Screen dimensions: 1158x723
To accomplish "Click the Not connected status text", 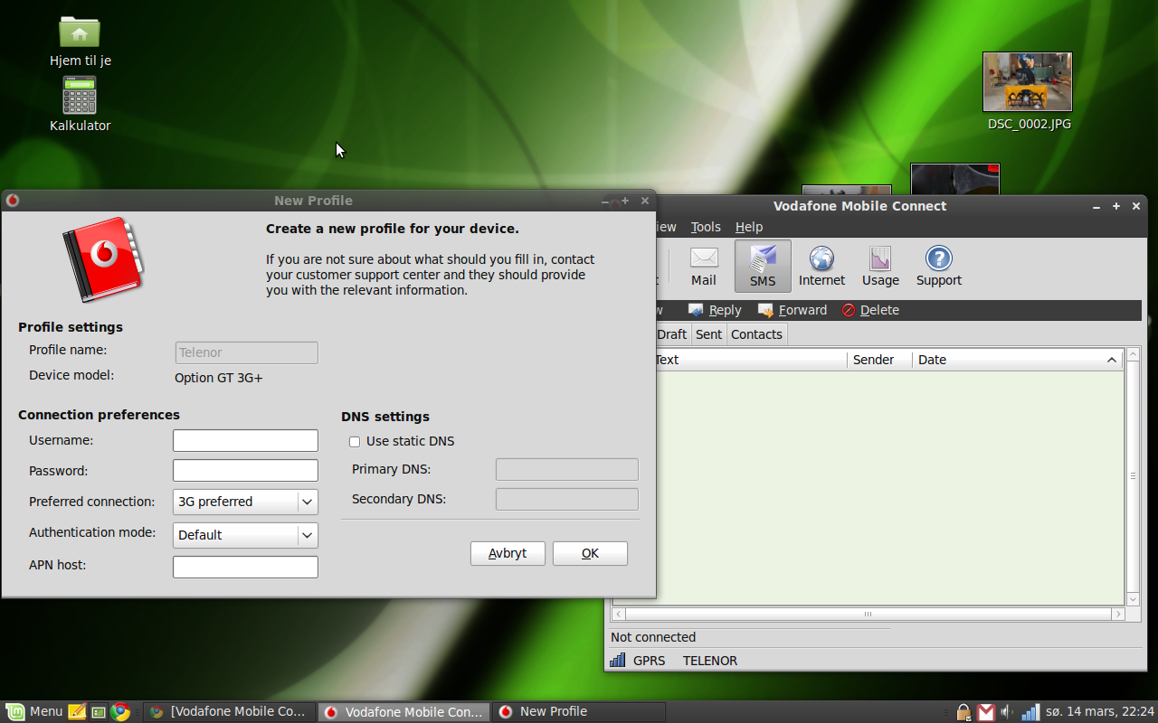I will pos(653,637).
